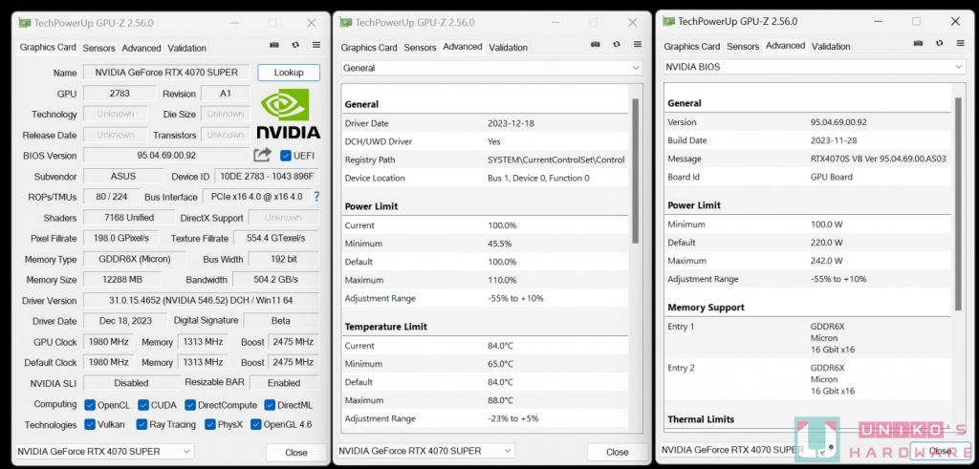Open the General category dropdown in middle window
The height and width of the screenshot is (469, 979).
tap(491, 68)
